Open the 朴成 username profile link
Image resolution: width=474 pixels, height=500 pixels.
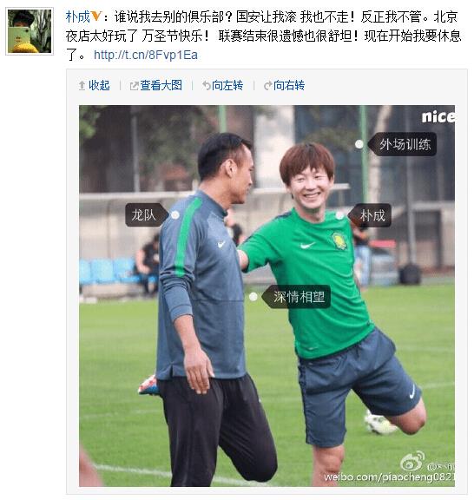tap(78, 16)
